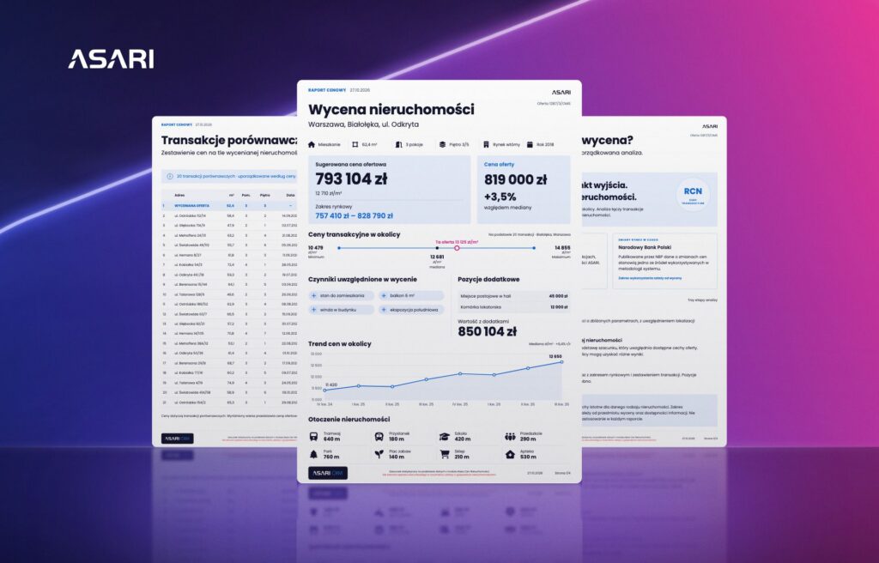The width and height of the screenshot is (879, 563).
Task: Click the 'Komórka lokatorska' row
Action: point(513,307)
